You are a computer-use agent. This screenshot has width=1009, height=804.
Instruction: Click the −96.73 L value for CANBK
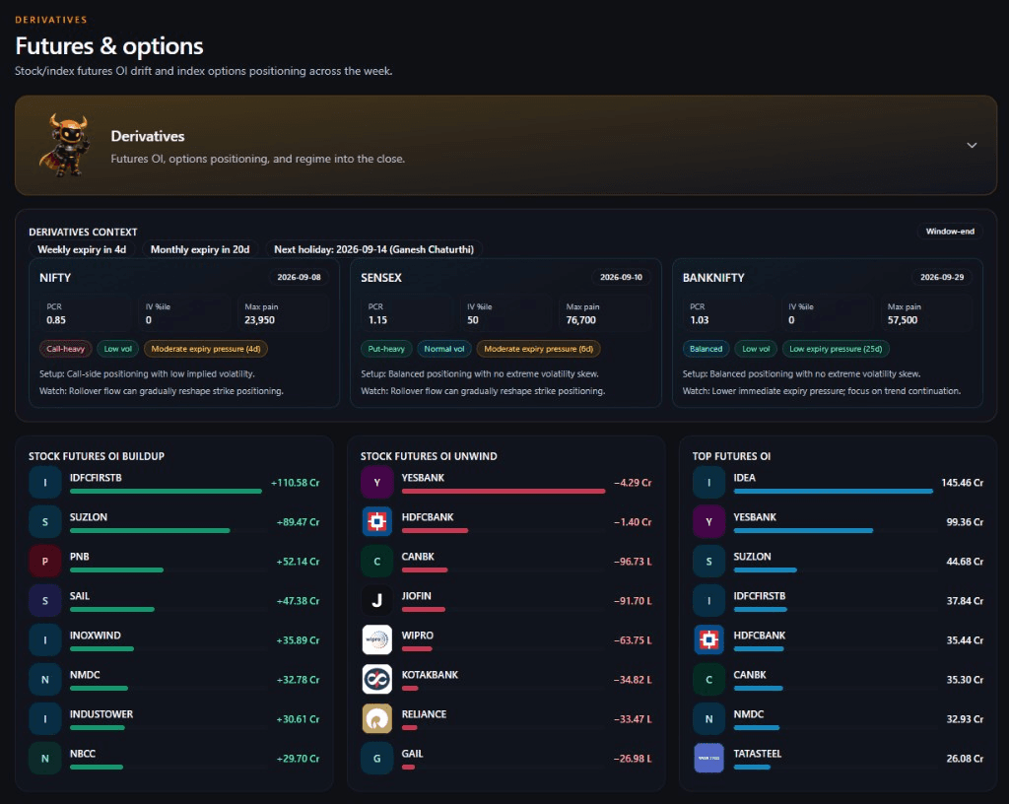point(633,562)
